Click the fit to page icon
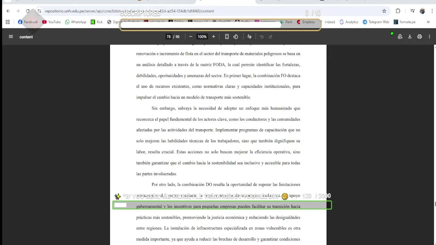 pyautogui.click(x=227, y=37)
